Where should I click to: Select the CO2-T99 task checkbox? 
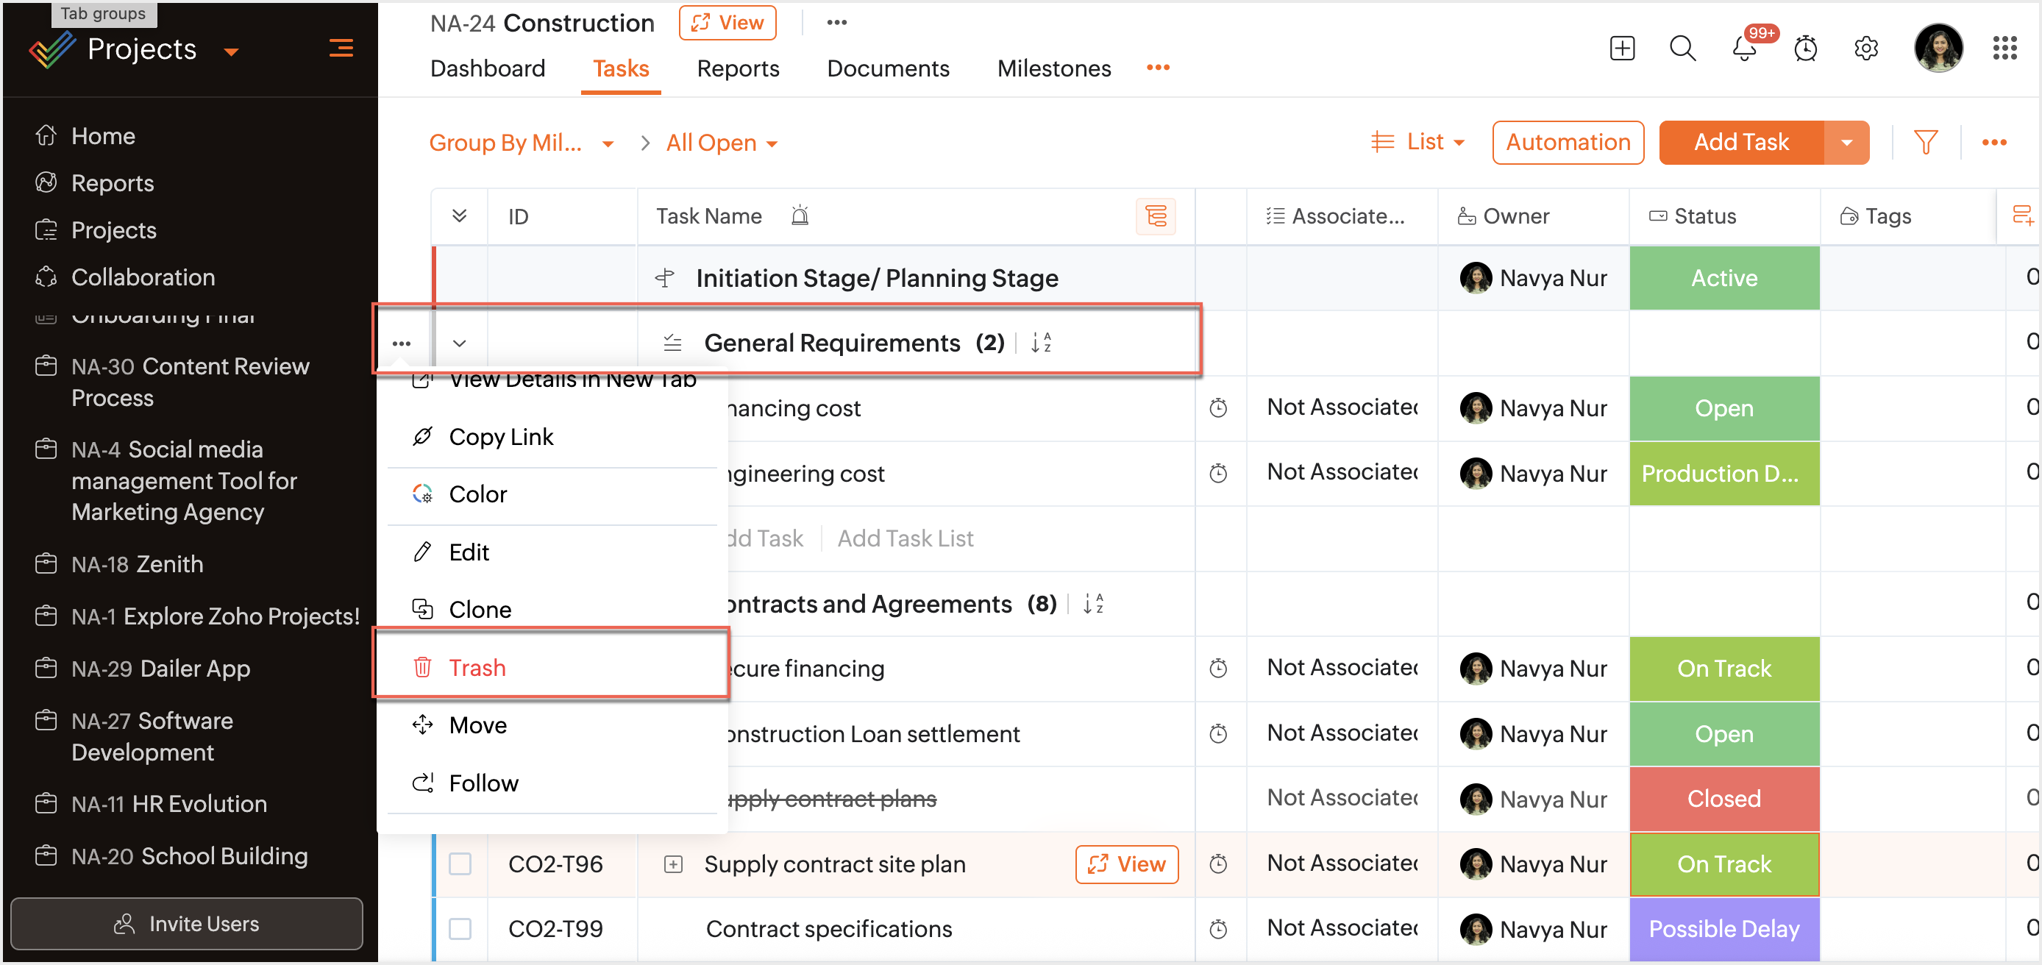tap(460, 928)
